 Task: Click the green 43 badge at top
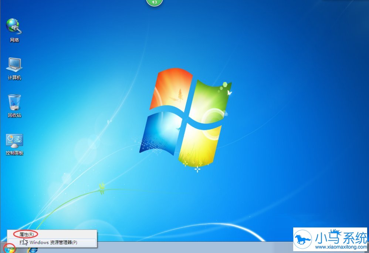coord(155,2)
